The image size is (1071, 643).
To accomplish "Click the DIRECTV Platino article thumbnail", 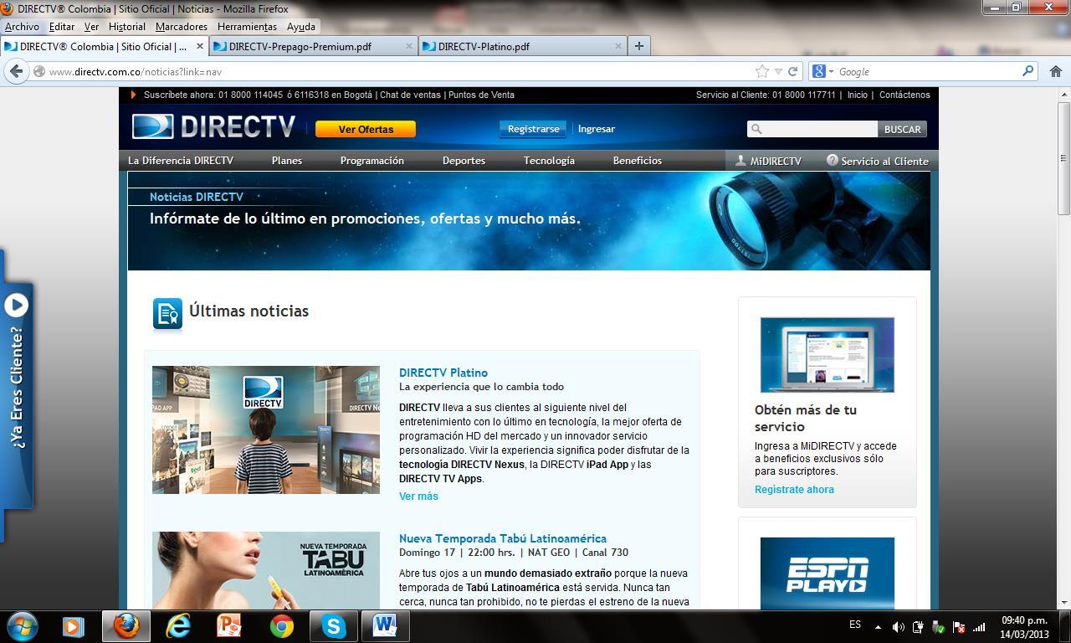I will [266, 430].
